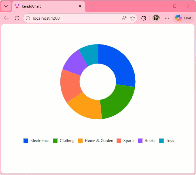Viewport: 196px width, 175px height.
Task: View site information icon beside URL
Action: click(28, 18)
